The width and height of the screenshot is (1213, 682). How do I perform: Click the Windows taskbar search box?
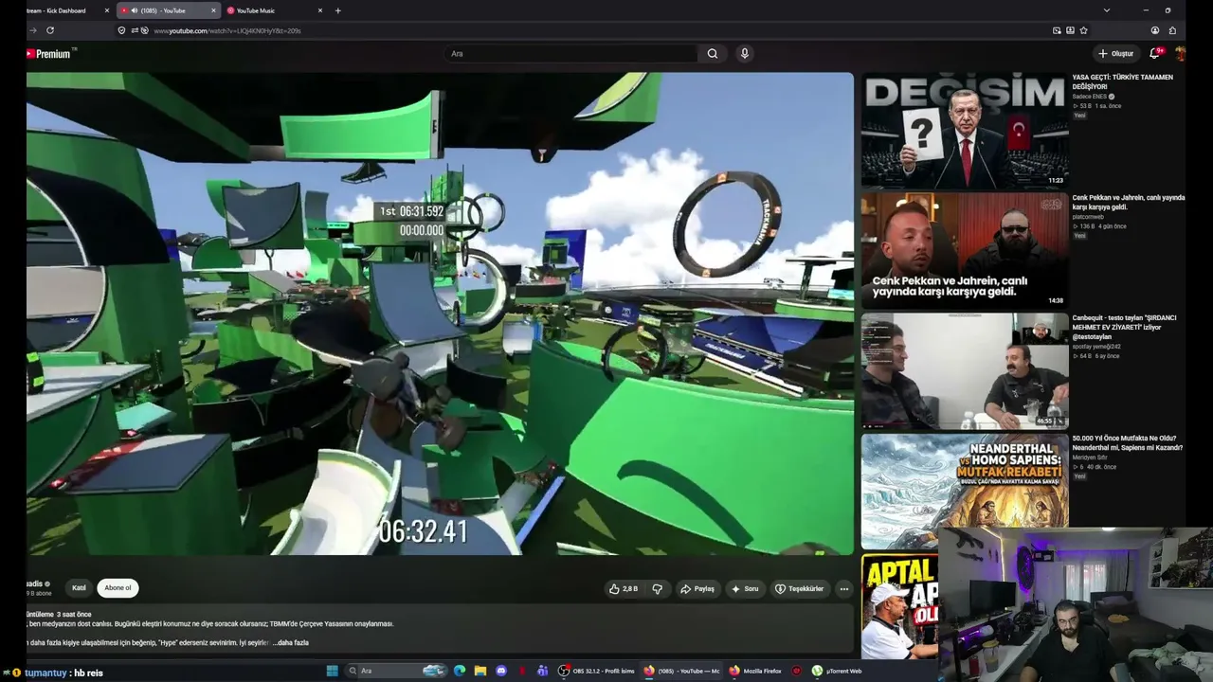pyautogui.click(x=396, y=671)
